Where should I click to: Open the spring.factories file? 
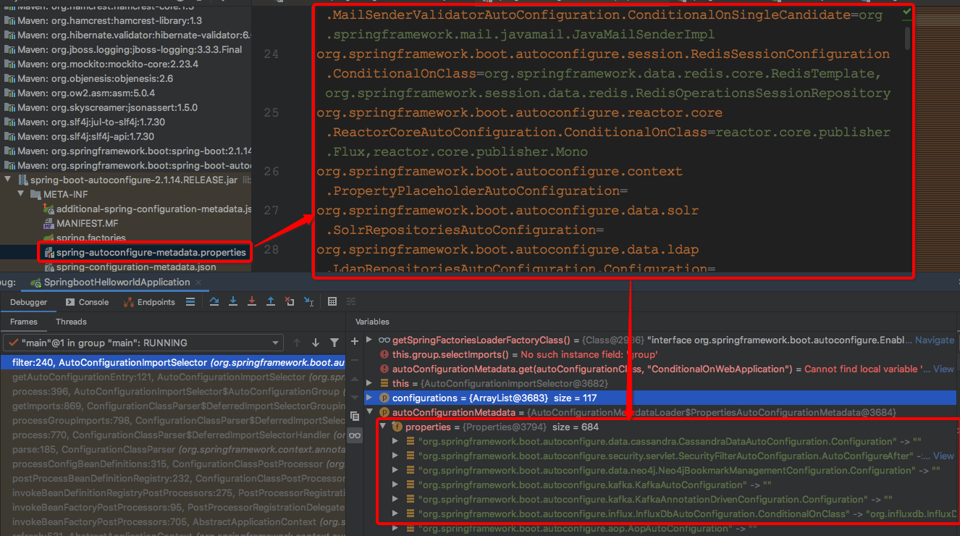point(91,238)
